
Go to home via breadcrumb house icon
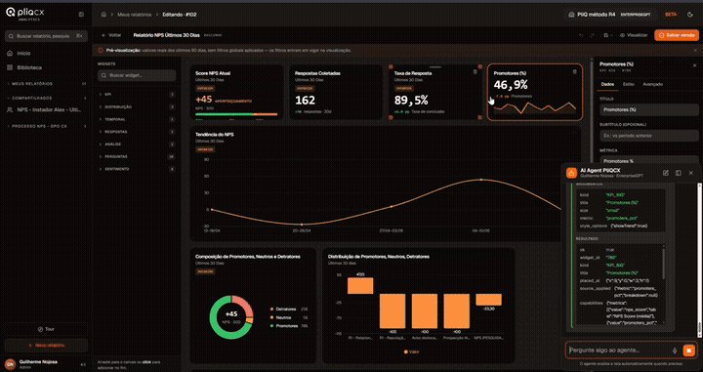(x=103, y=15)
